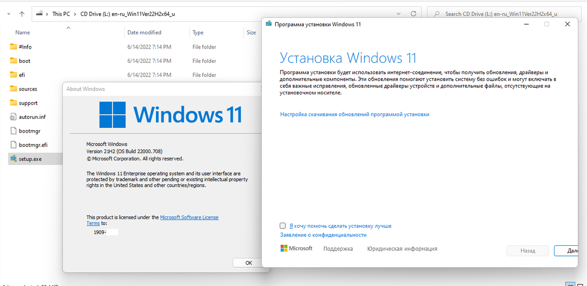Sort files by Name column

pos(22,33)
